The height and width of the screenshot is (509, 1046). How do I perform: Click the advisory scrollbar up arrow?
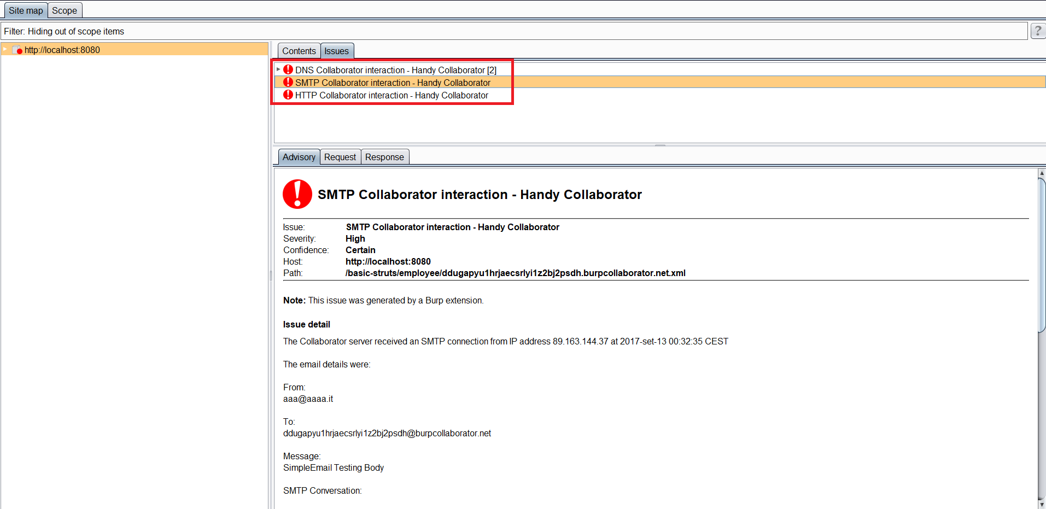click(1042, 173)
